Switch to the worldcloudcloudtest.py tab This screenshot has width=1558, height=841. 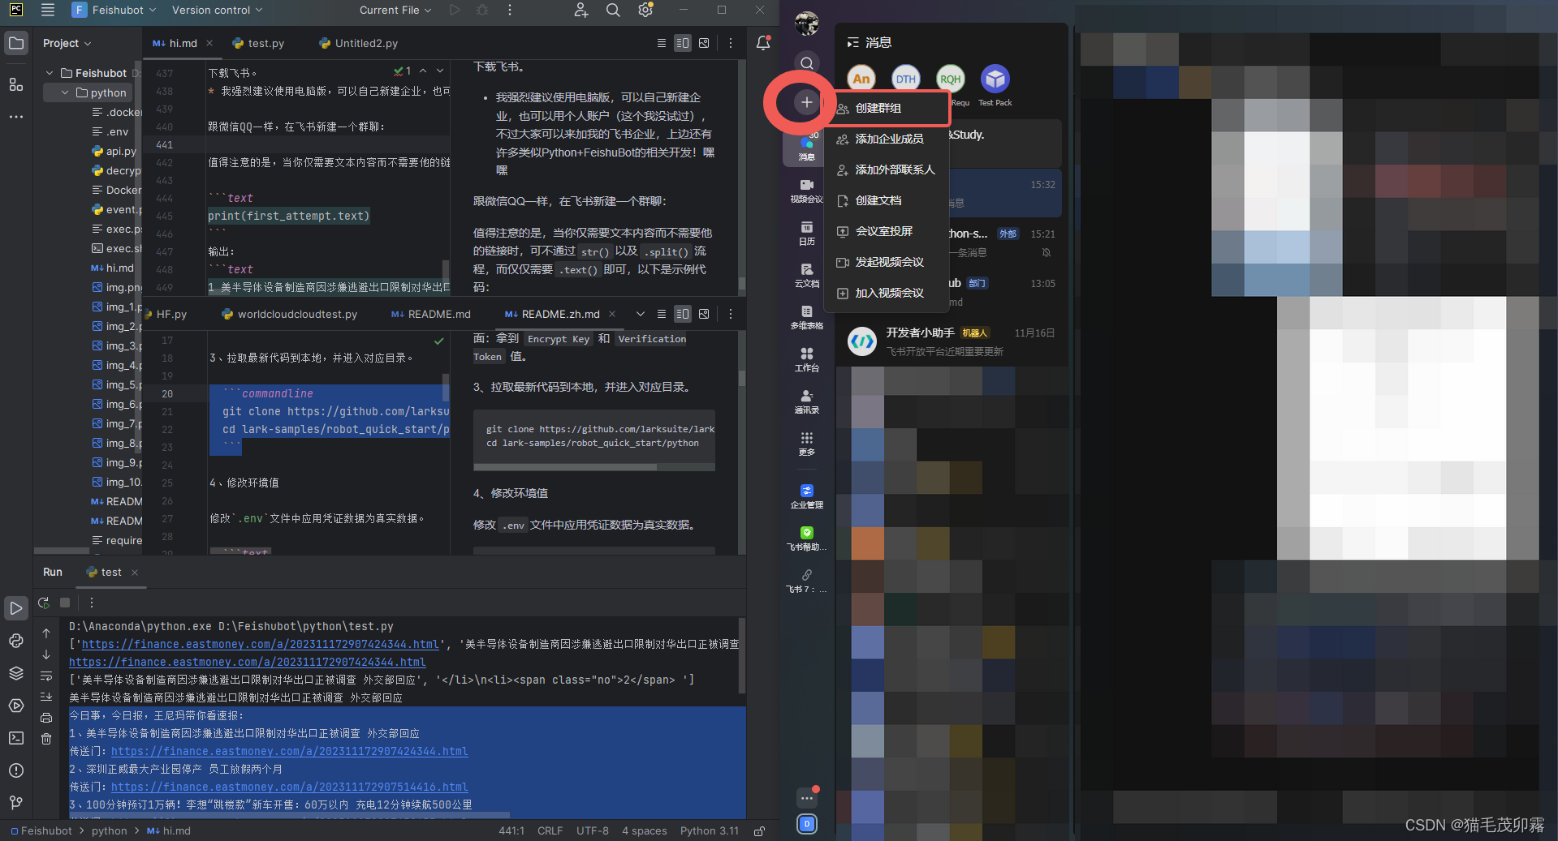click(290, 314)
